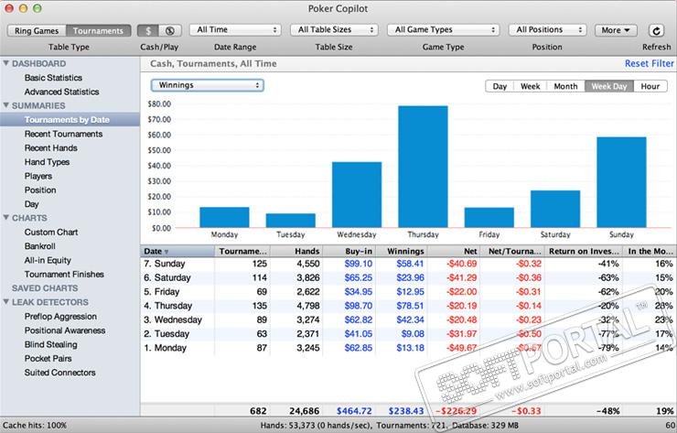This screenshot has width=677, height=433.
Task: Open the Winnings chart metric dropdown
Action: point(208,85)
